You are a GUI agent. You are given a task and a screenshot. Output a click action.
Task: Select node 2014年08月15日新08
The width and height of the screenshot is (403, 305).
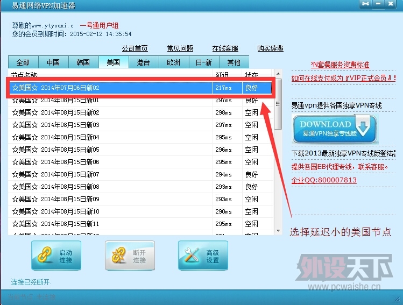(x=140, y=187)
